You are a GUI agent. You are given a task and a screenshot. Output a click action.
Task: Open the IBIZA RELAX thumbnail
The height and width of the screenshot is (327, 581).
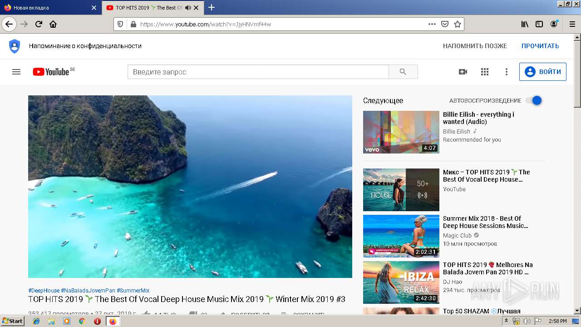401,282
